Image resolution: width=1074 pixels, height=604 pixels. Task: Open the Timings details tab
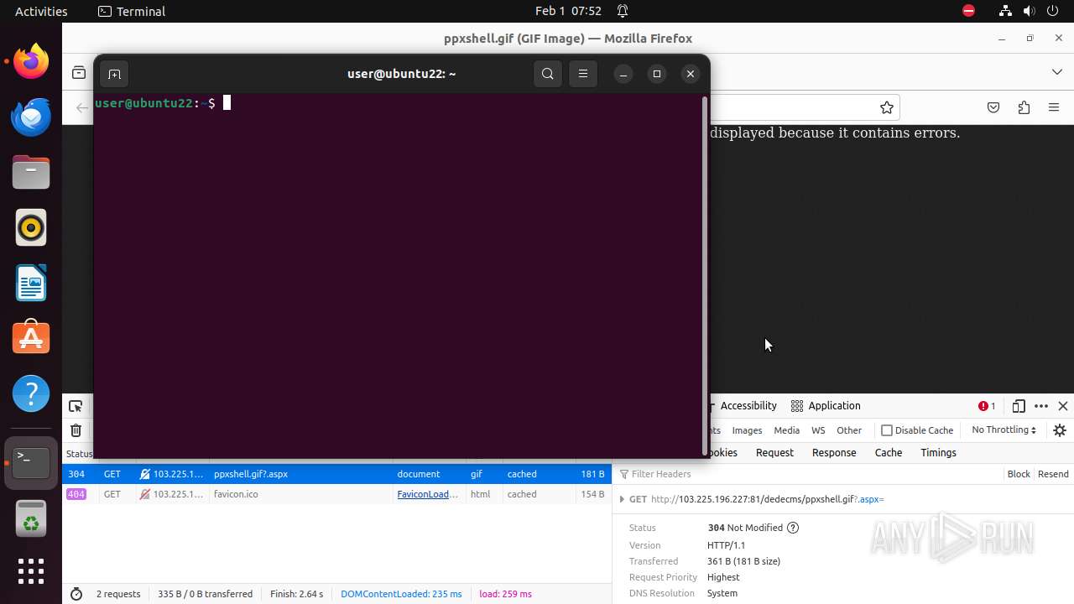click(x=938, y=453)
